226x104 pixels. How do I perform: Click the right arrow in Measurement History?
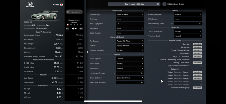(76, 28)
